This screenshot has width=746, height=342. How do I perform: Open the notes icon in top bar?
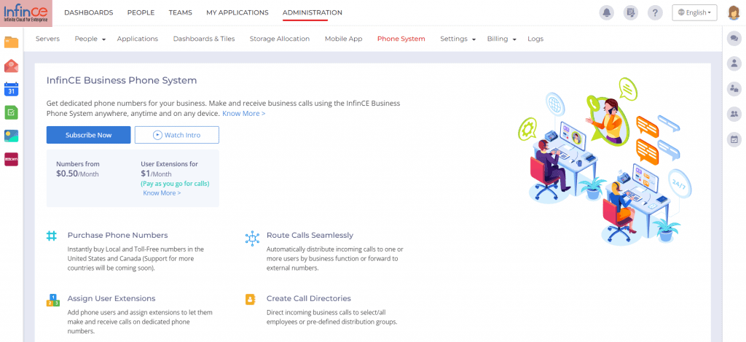631,12
